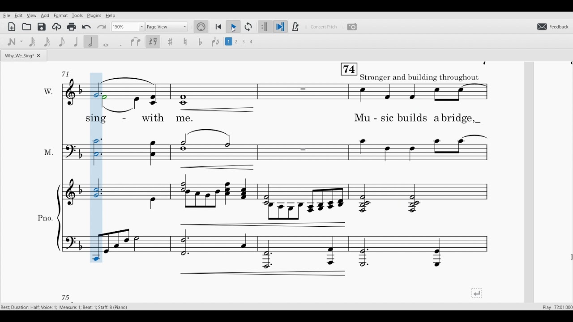Toggle loop playback
This screenshot has height=322, width=573.
(x=248, y=27)
